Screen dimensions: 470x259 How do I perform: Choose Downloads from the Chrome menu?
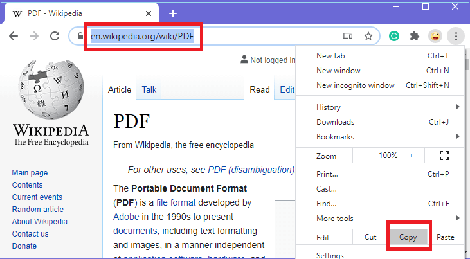coord(335,122)
